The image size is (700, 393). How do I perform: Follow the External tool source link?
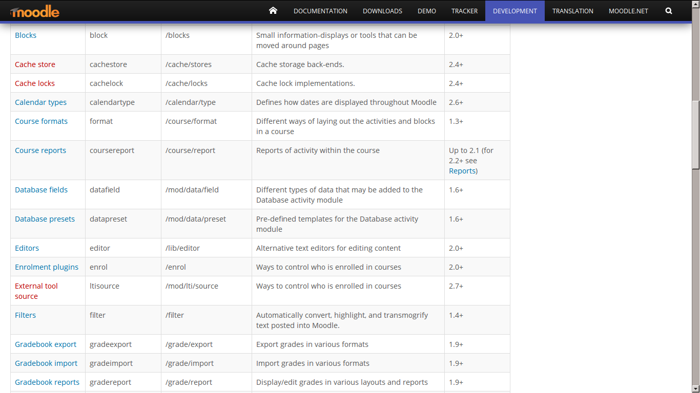click(x=36, y=291)
